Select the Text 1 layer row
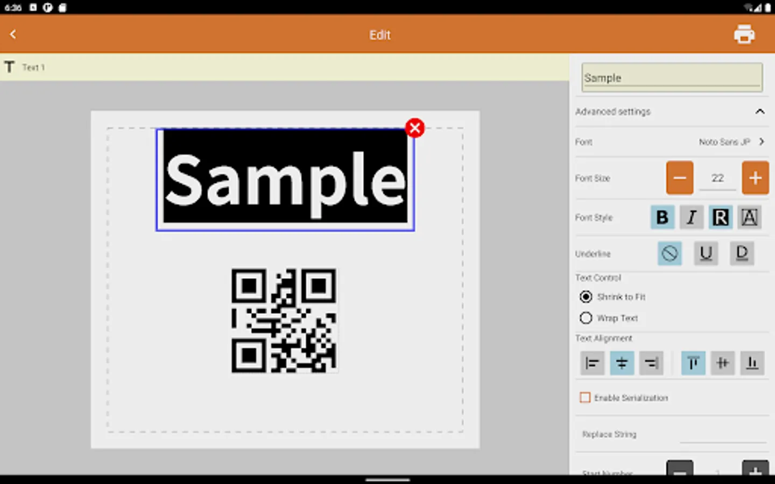The height and width of the screenshot is (484, 775). [x=285, y=67]
